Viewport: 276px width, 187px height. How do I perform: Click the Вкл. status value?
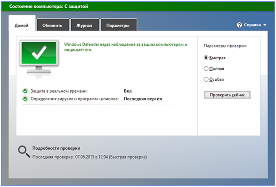[x=128, y=91]
